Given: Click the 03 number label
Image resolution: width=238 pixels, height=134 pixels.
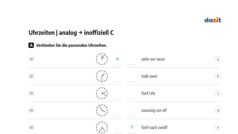Looking at the screenshot, I should coord(31,93).
